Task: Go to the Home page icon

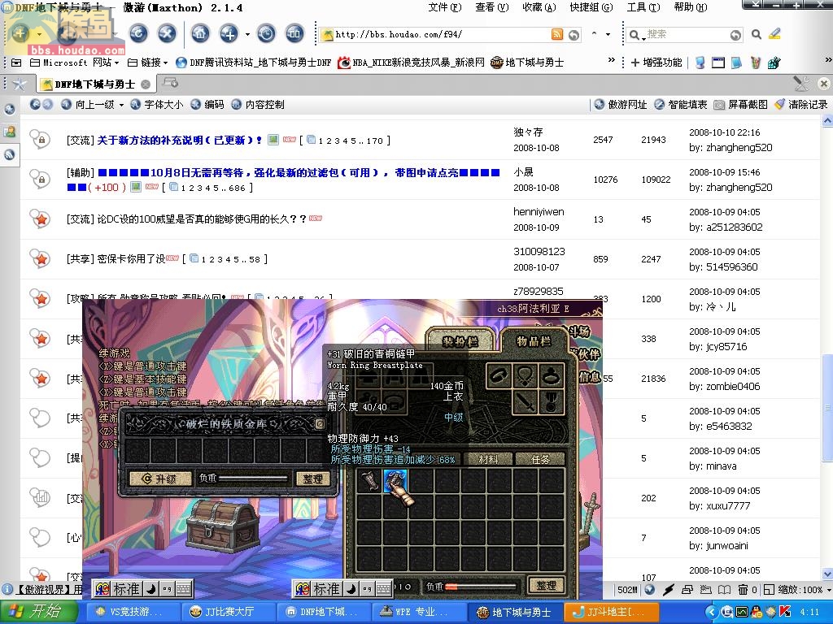Action: tap(200, 34)
